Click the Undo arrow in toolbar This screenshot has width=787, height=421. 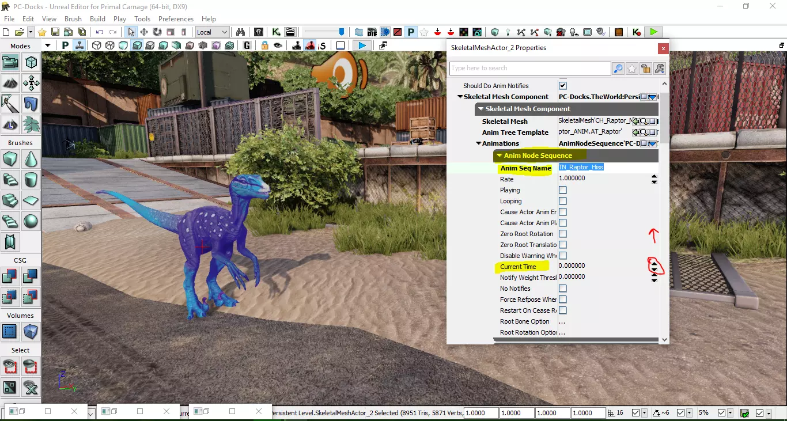click(100, 32)
